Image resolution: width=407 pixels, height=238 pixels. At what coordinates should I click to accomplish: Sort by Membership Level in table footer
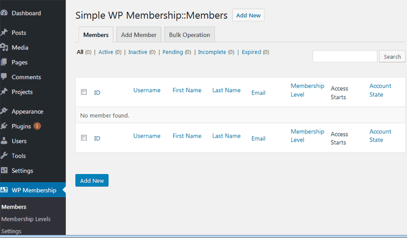click(x=307, y=136)
